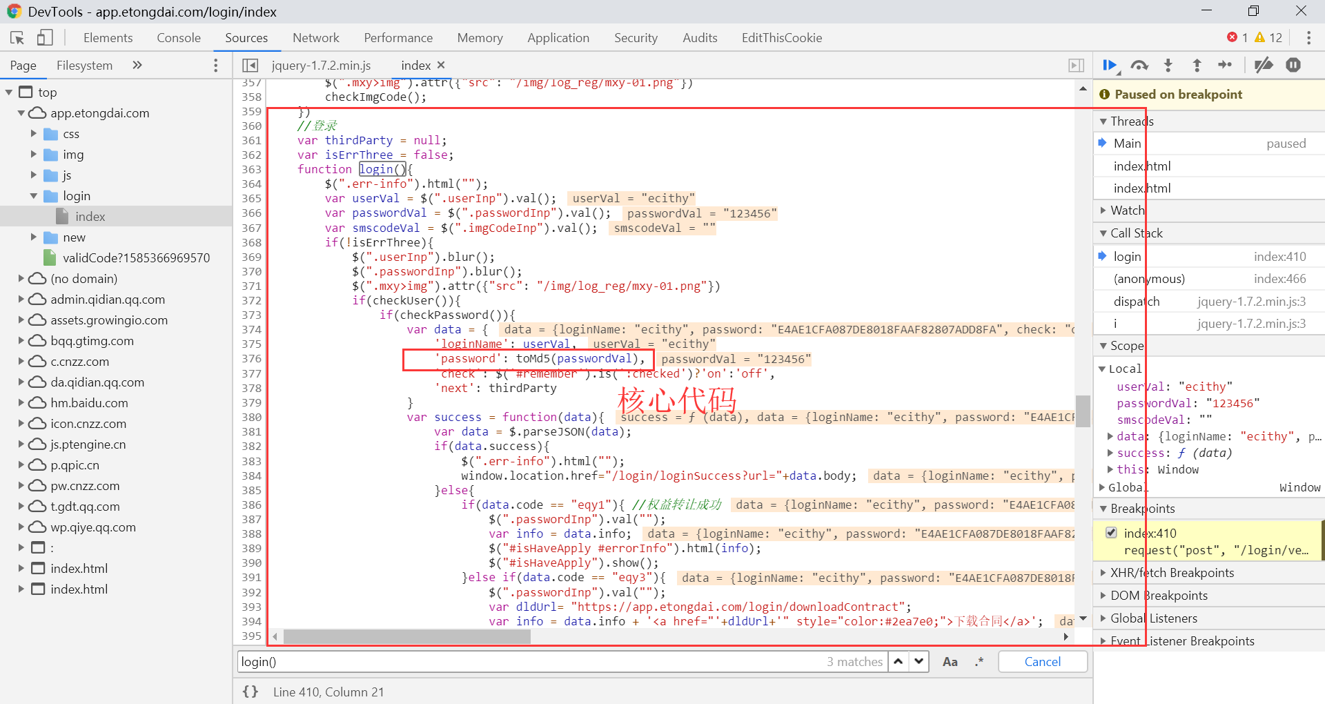Toggle the device toolbar icon

pyautogui.click(x=45, y=38)
